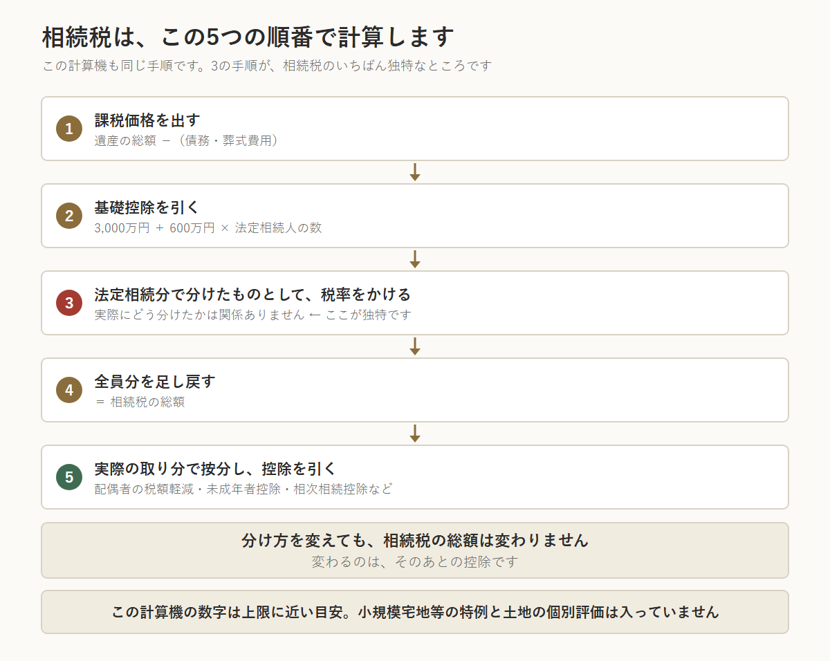
Task: Click the brown number 1 badge
Action: 69,129
